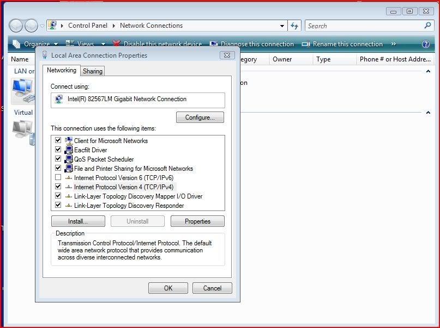440x328 pixels.
Task: Click Control Panel in the address breadcrumb
Action: point(88,26)
